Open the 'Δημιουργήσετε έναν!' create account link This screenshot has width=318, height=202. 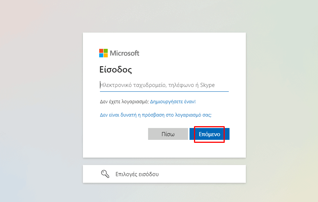pyautogui.click(x=173, y=101)
